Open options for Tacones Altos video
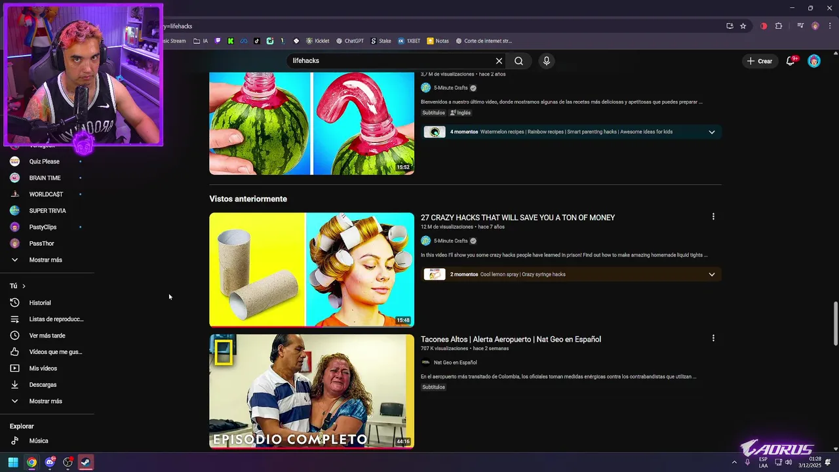This screenshot has width=839, height=472. pyautogui.click(x=713, y=338)
